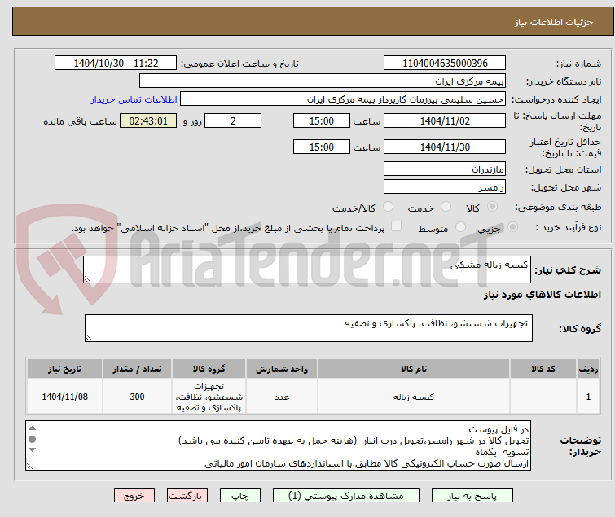
Task: Click the تاریخ نیاز column header
Action: (x=64, y=369)
